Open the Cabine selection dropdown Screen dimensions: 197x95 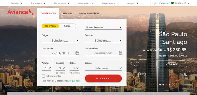point(103,68)
